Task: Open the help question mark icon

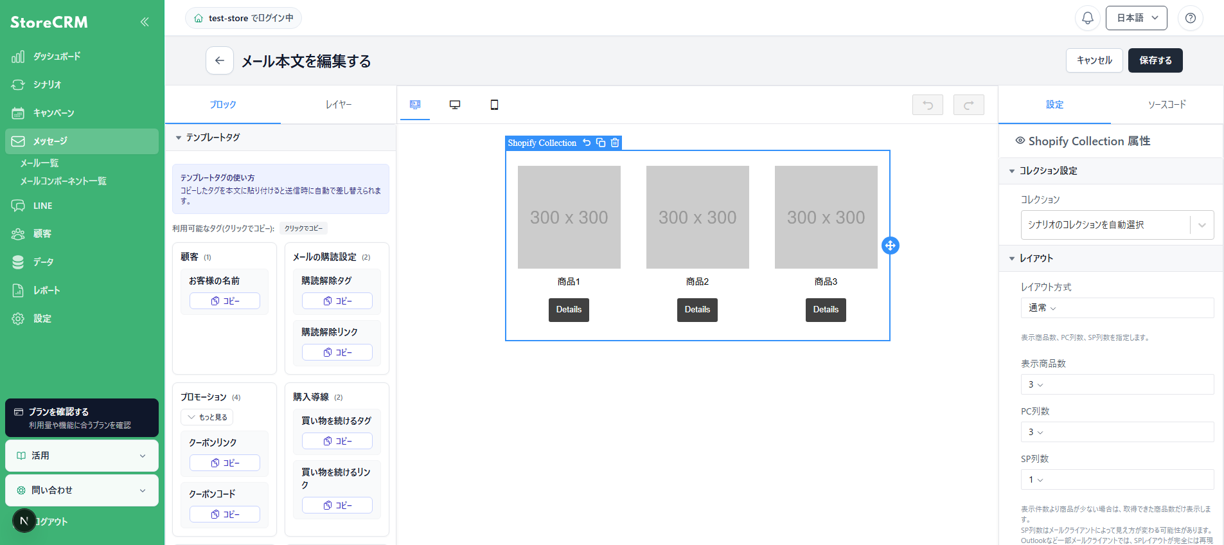Action: coord(1191,18)
